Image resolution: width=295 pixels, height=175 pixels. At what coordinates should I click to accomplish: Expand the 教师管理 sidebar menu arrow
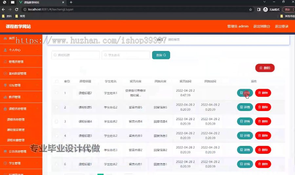37,97
